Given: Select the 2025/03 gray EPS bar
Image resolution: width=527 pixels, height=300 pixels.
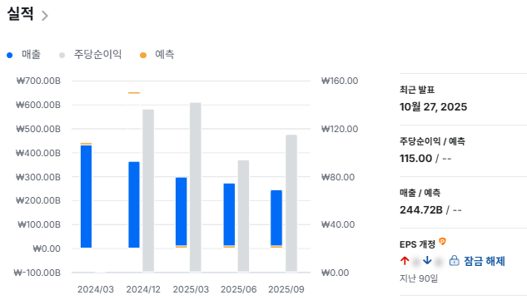Looking at the screenshot, I should click(196, 187).
